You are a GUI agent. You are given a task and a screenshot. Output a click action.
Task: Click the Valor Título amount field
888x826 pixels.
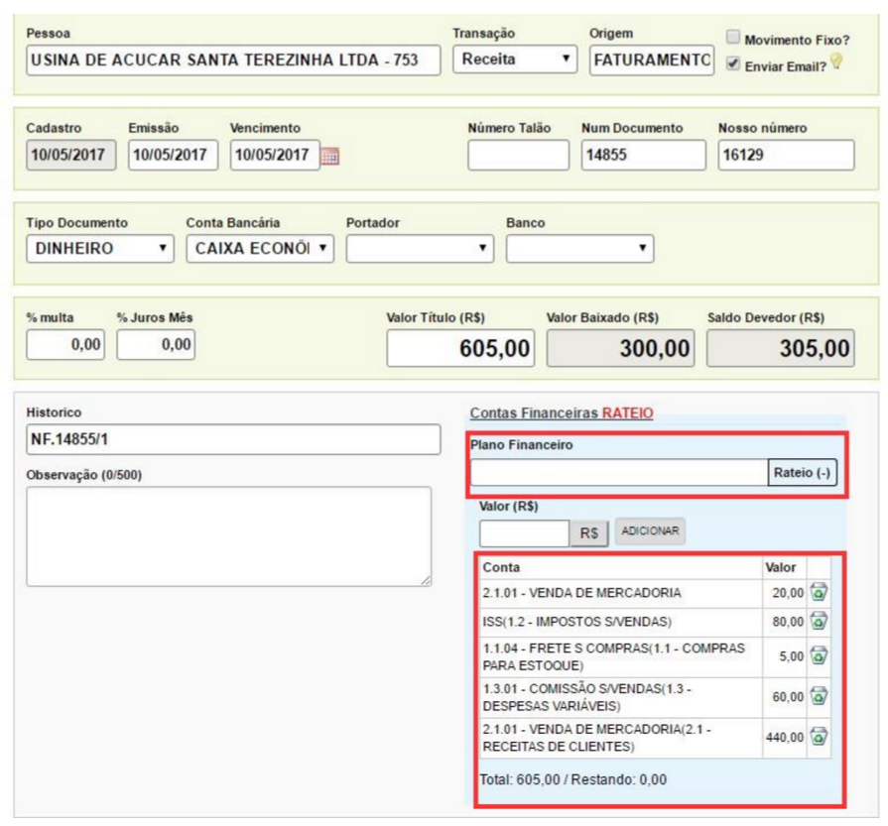[x=461, y=347]
